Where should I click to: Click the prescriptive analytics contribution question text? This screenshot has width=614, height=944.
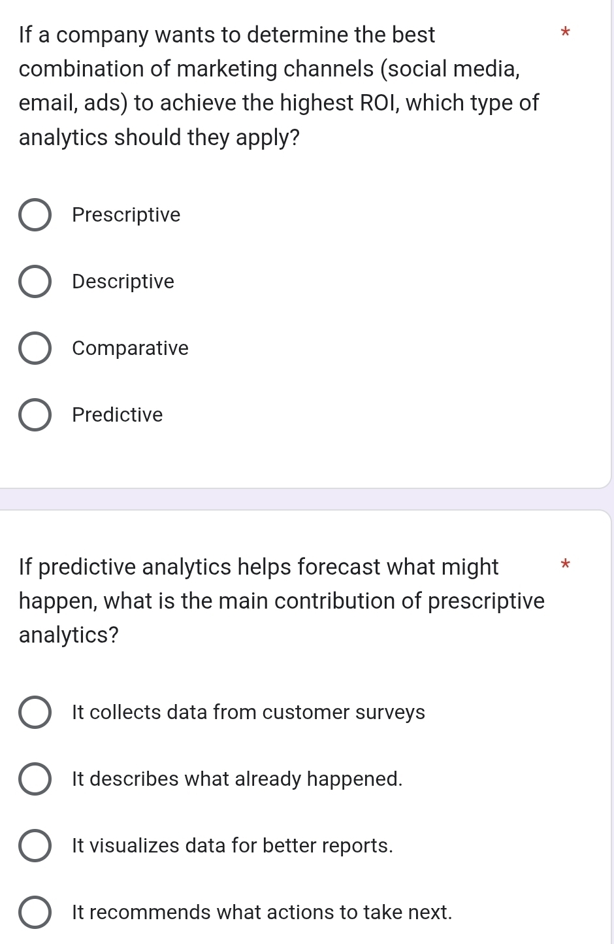tap(282, 601)
